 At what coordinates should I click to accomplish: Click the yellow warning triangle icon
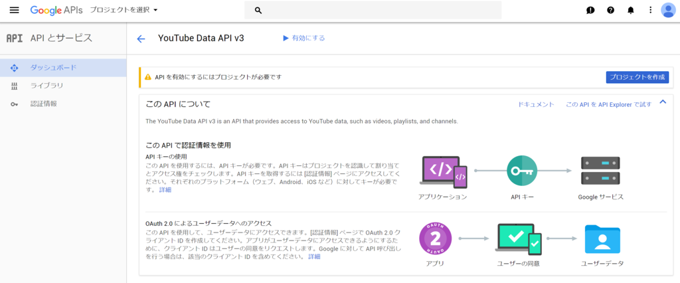pyautogui.click(x=147, y=77)
